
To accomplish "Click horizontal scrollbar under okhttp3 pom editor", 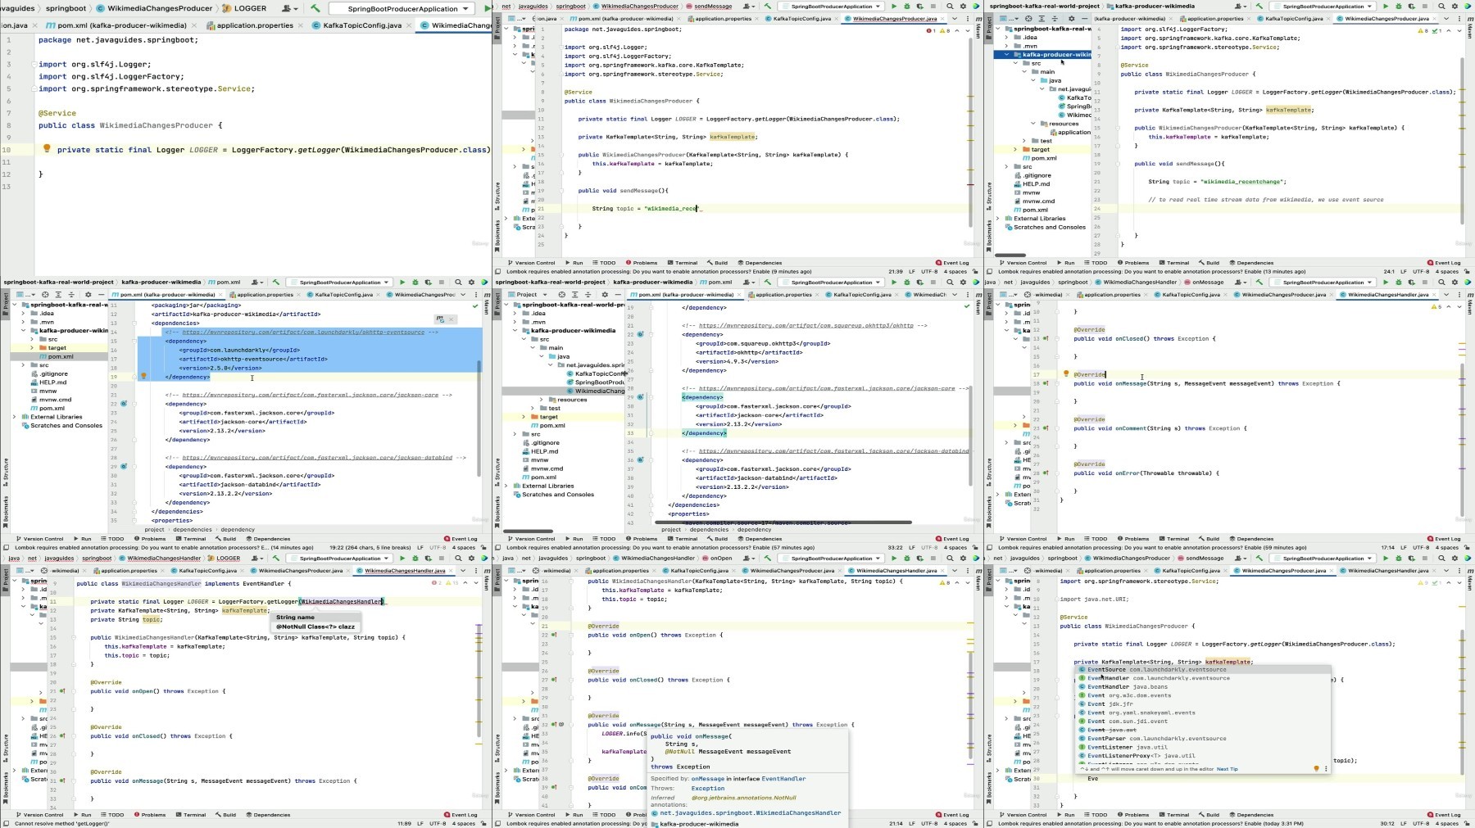I will click(x=783, y=522).
